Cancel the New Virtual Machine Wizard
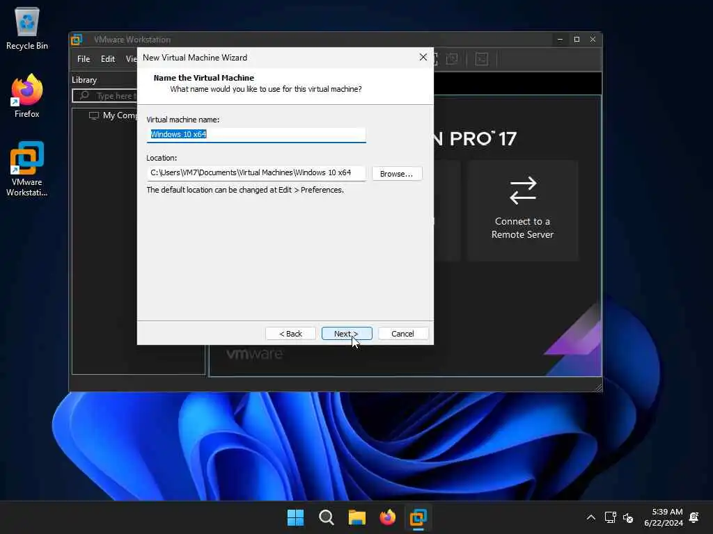 pos(403,334)
